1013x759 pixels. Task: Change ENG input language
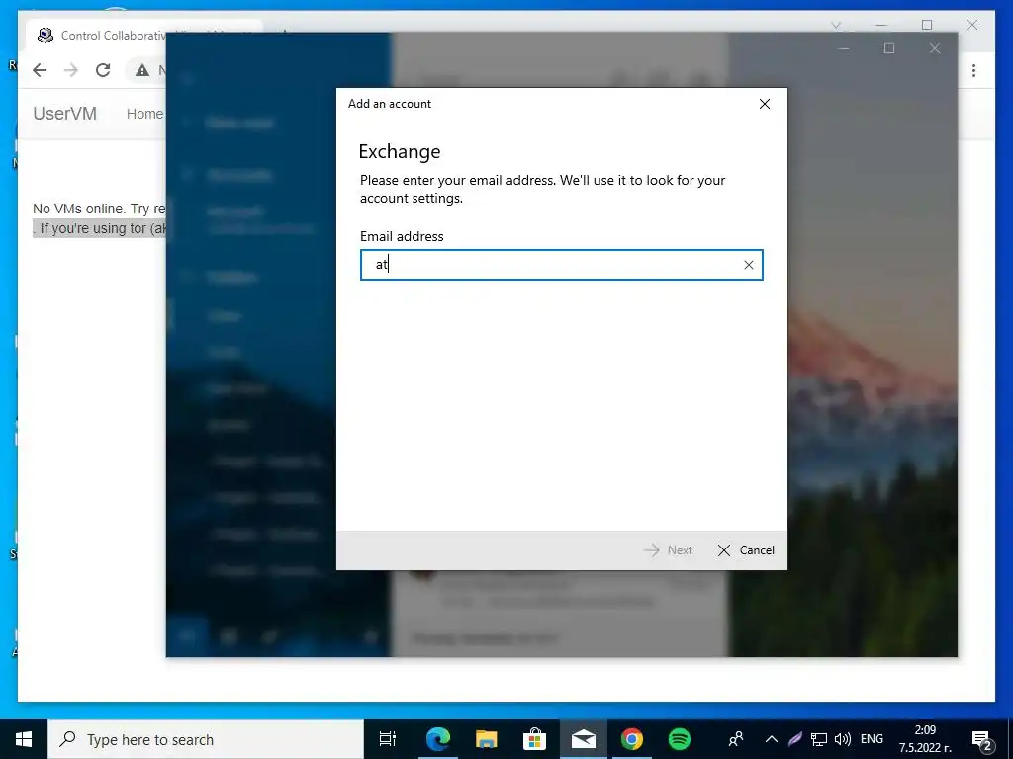click(x=872, y=739)
